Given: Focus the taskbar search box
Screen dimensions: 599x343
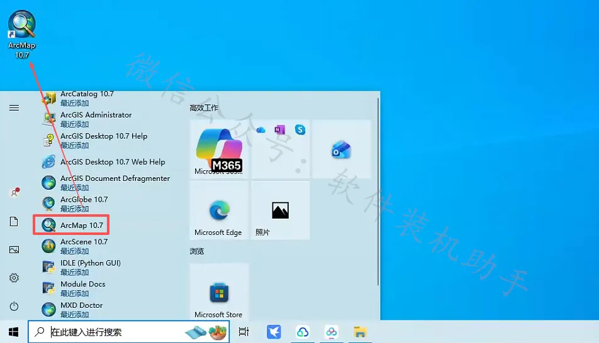Looking at the screenshot, I should (129, 332).
